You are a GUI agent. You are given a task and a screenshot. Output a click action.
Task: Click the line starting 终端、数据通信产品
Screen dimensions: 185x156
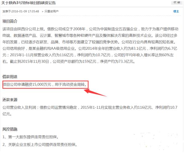pyautogui.click(x=90, y=36)
